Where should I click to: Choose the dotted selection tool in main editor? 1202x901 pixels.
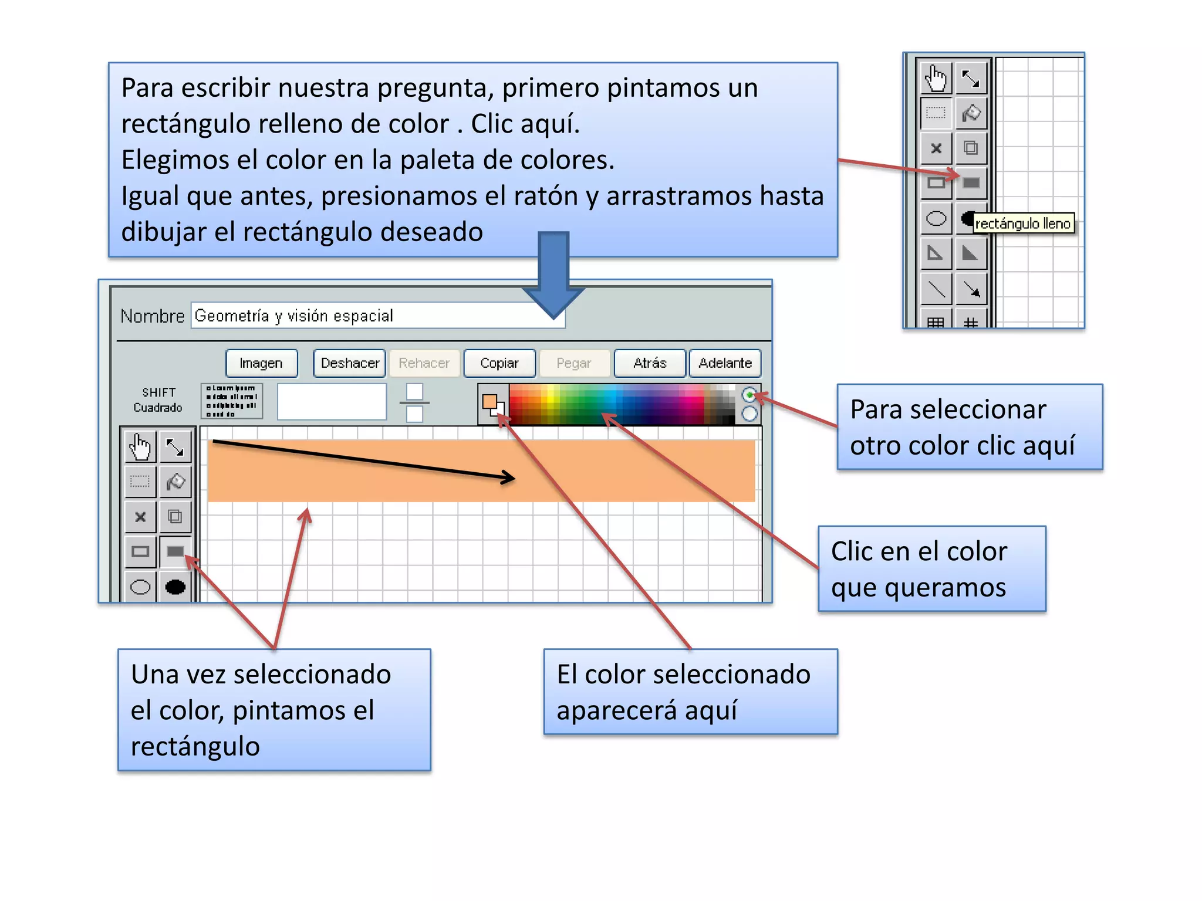(x=140, y=482)
